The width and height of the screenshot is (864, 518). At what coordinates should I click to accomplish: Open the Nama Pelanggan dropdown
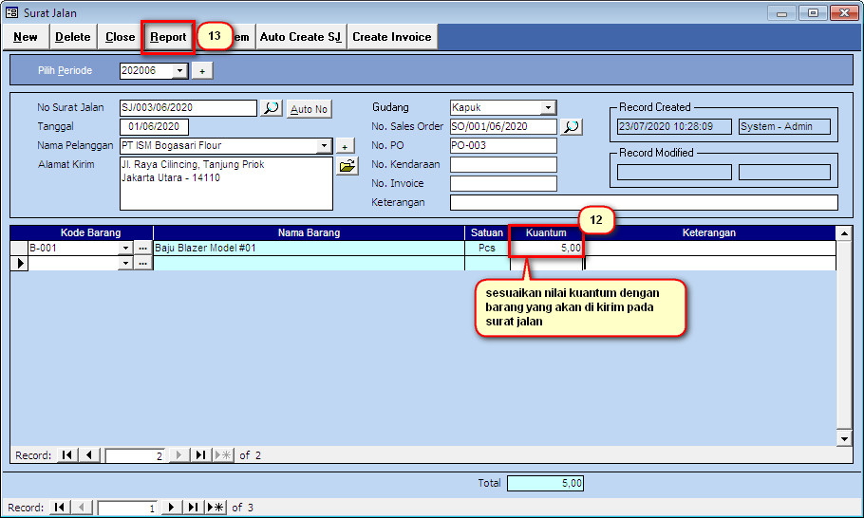pos(324,146)
